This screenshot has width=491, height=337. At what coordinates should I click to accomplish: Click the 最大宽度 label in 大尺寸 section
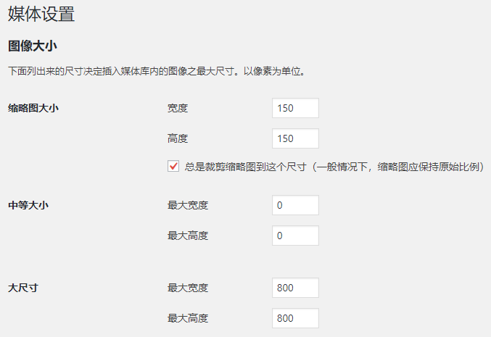coord(188,288)
